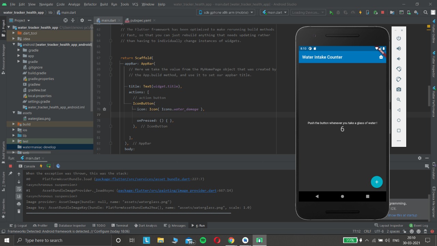Click the emulator screenshot camera icon
437x246 pixels.
pyautogui.click(x=398, y=90)
